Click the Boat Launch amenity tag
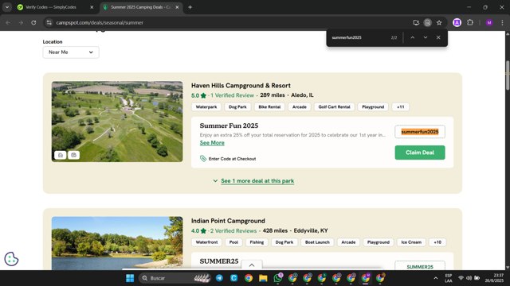Image resolution: width=510 pixels, height=286 pixels. [317, 242]
